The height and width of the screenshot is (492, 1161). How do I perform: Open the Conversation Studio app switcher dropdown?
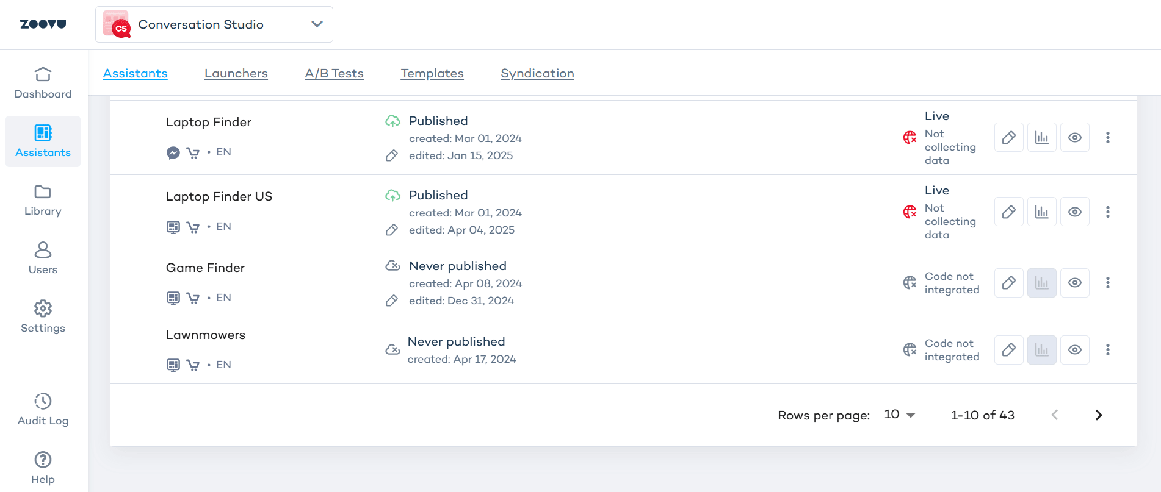click(214, 24)
